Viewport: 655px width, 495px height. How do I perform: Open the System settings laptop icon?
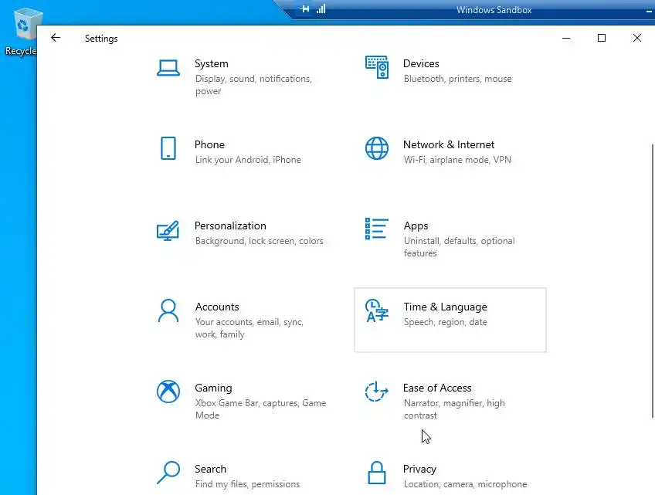click(168, 68)
